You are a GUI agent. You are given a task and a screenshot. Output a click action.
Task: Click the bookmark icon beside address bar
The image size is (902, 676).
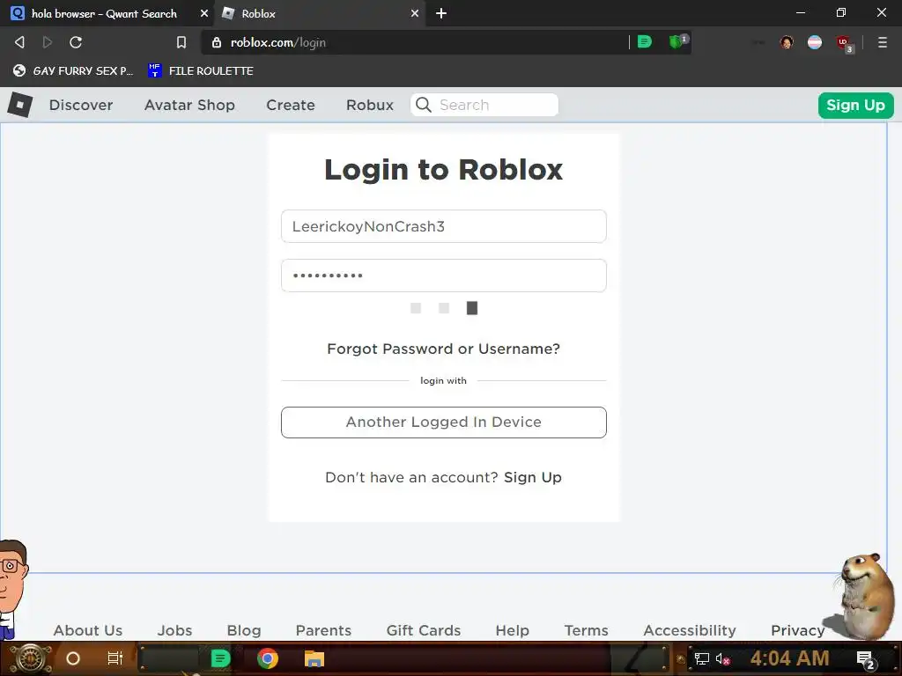181,42
